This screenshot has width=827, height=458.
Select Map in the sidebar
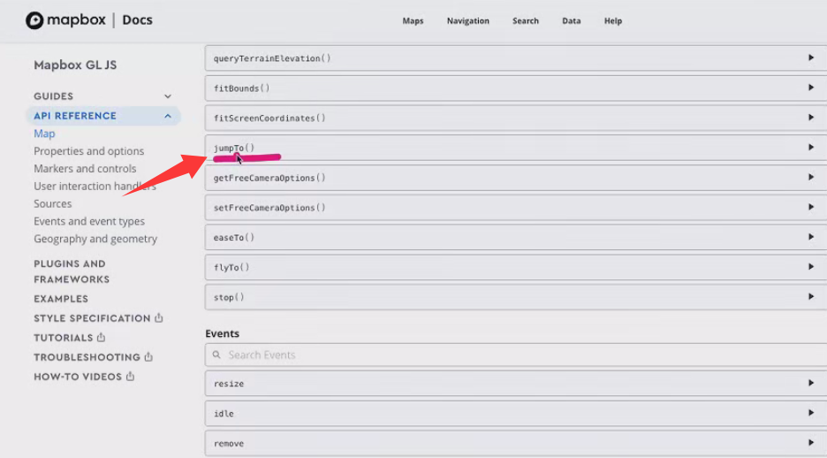44,134
